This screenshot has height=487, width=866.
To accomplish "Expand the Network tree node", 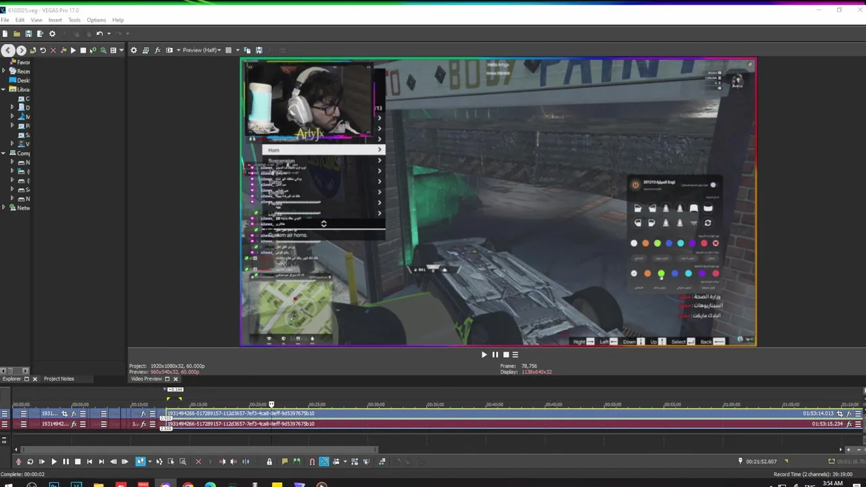I will (x=3, y=208).
